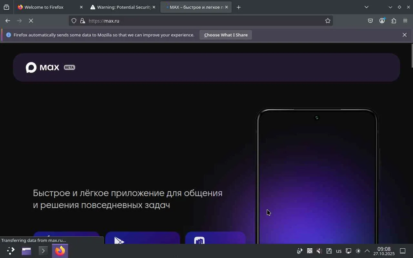This screenshot has width=413, height=258.
Task: Dismiss the Mozilla data notification bar
Action: tap(405, 35)
